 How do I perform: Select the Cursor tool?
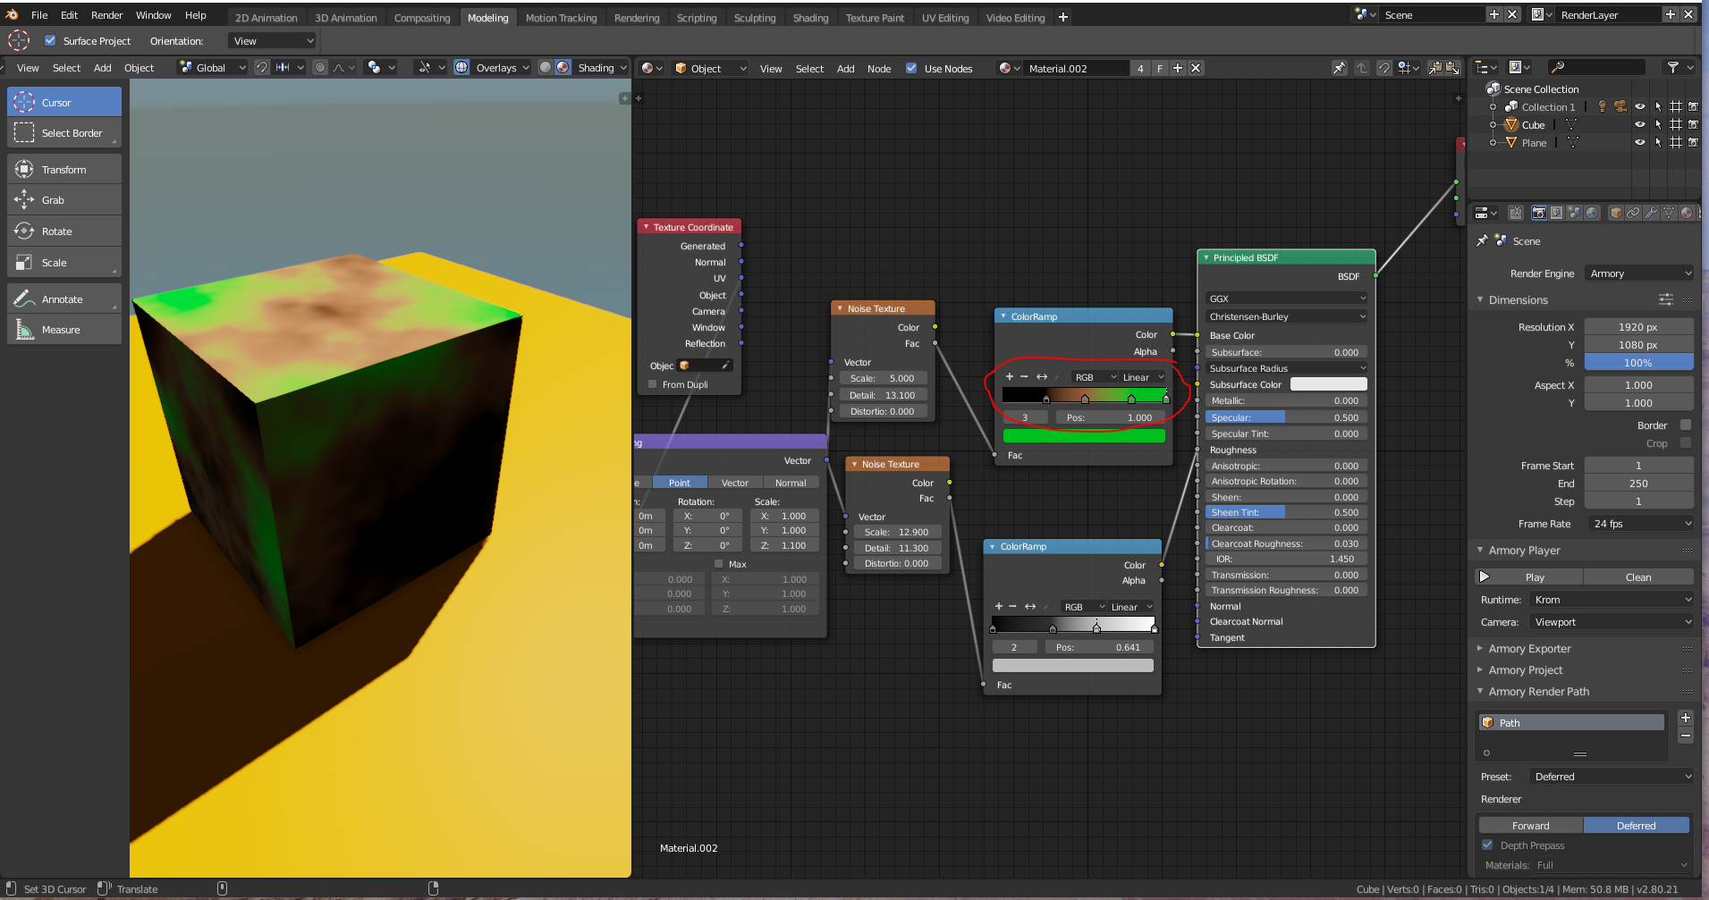64,102
